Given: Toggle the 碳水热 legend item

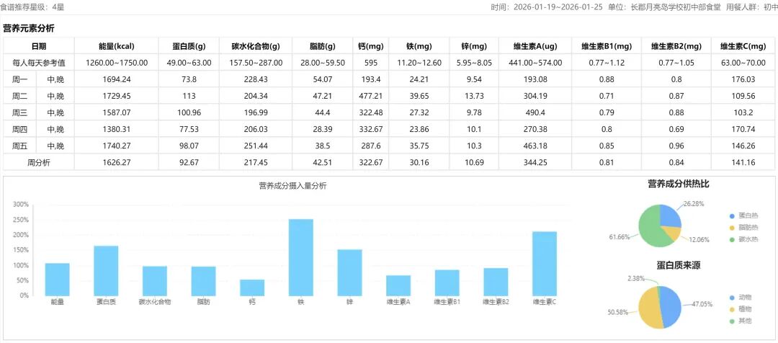Looking at the screenshot, I should tap(743, 240).
